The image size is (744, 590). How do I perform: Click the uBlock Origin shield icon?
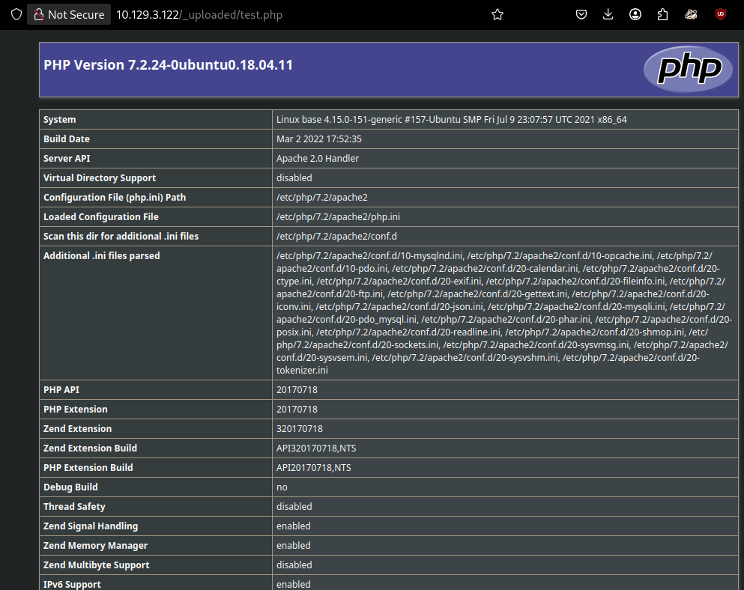(x=720, y=14)
